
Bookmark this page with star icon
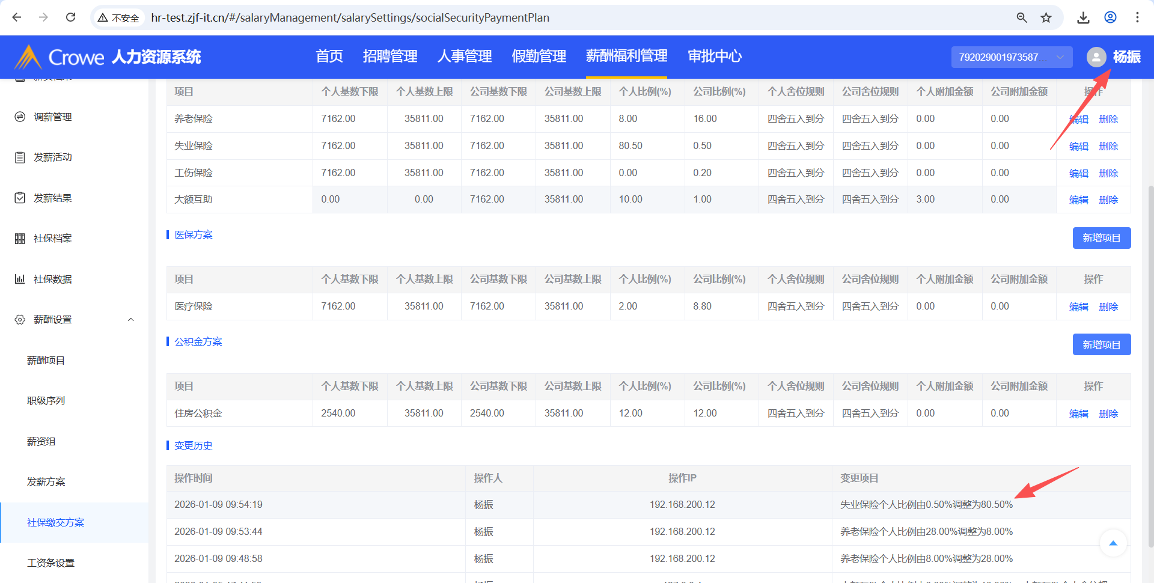[x=1046, y=17]
